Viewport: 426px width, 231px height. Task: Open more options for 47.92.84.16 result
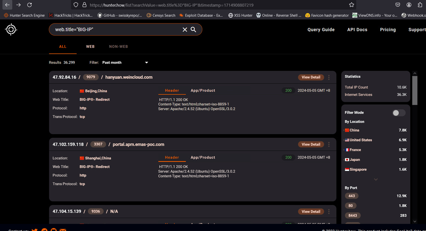pos(329,77)
